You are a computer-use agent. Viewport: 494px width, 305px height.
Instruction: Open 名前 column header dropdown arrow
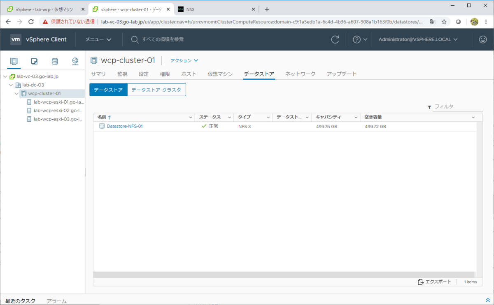point(191,118)
